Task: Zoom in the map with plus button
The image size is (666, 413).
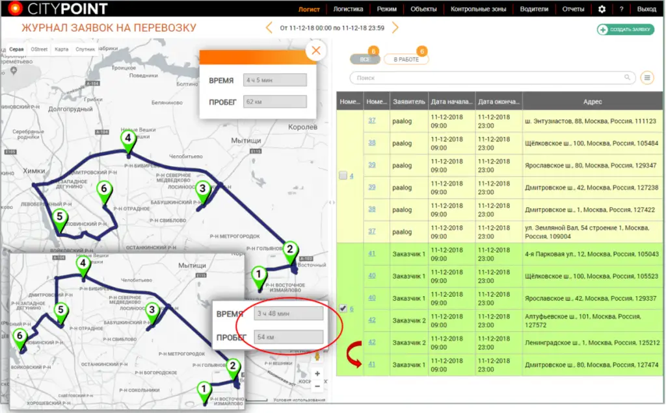Action: pyautogui.click(x=317, y=373)
